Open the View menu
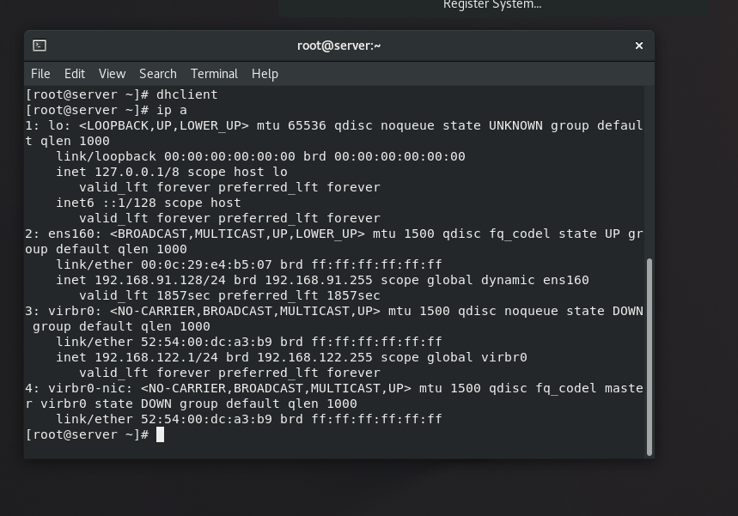The image size is (738, 516). click(x=112, y=74)
